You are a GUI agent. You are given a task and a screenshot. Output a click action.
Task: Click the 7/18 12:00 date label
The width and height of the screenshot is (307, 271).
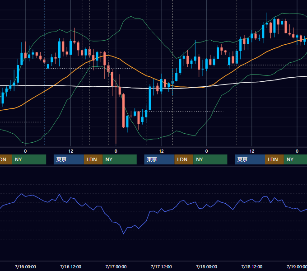pos(252,266)
